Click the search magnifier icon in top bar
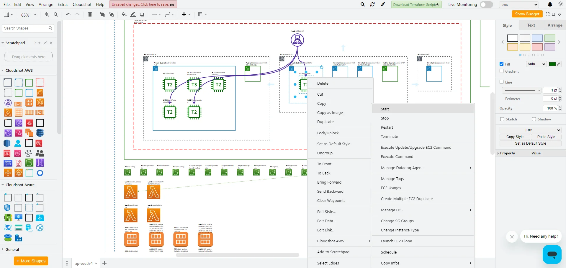The height and width of the screenshot is (268, 566). tap(363, 4)
